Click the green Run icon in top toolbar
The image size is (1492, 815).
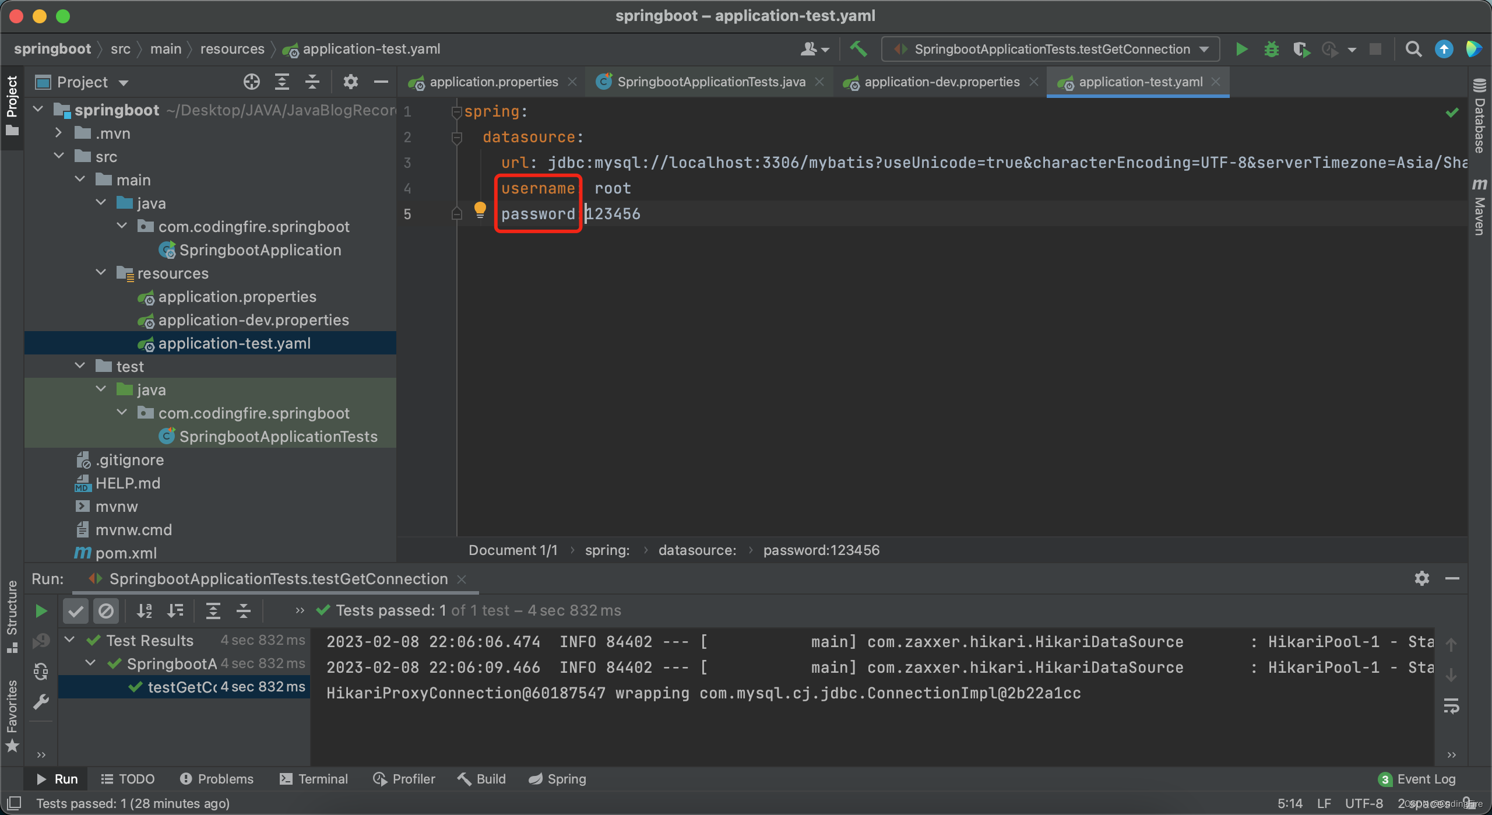click(x=1241, y=49)
